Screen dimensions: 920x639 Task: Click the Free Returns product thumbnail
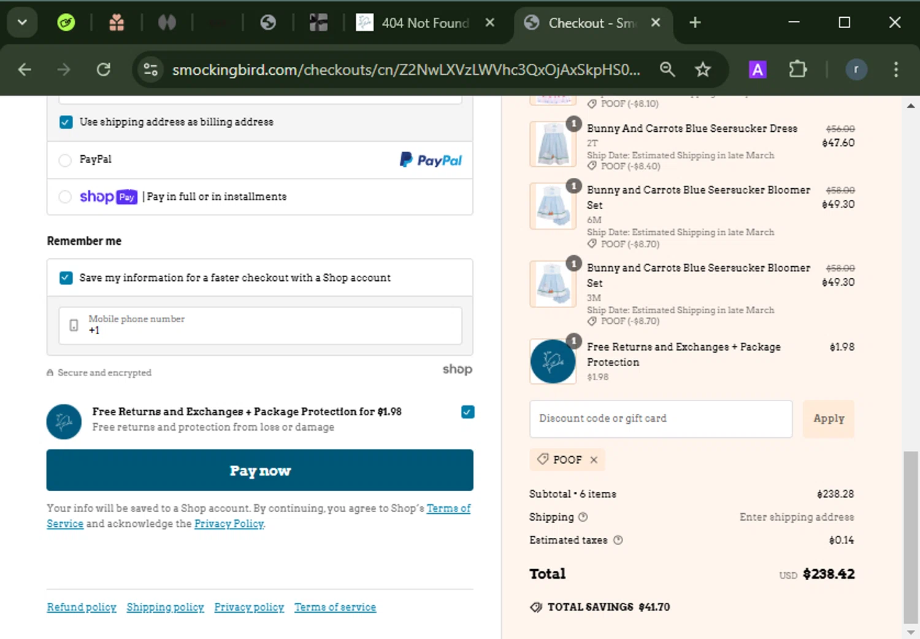[x=553, y=362]
